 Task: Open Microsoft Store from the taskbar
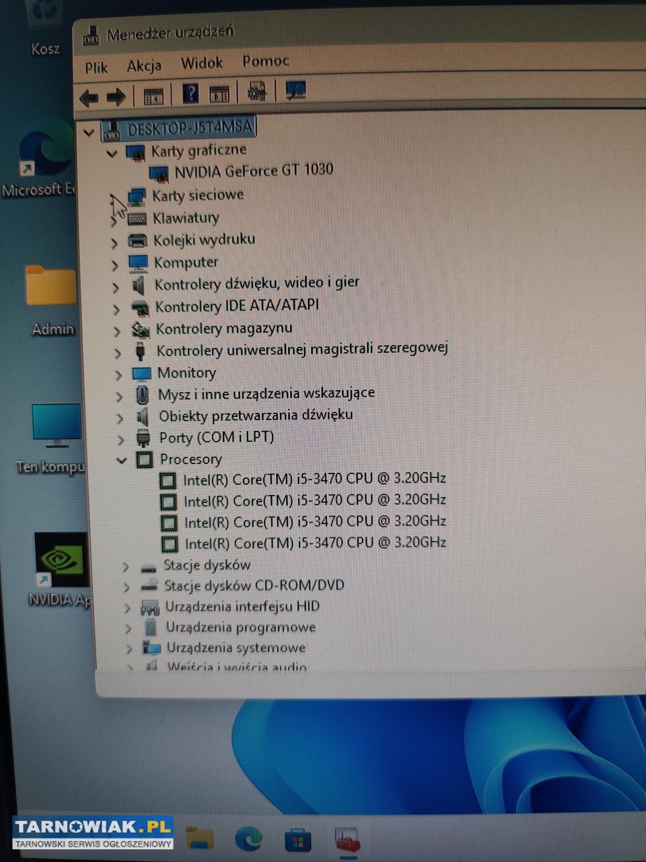[297, 841]
